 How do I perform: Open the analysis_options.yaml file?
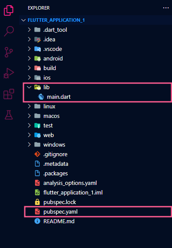tap(70, 183)
